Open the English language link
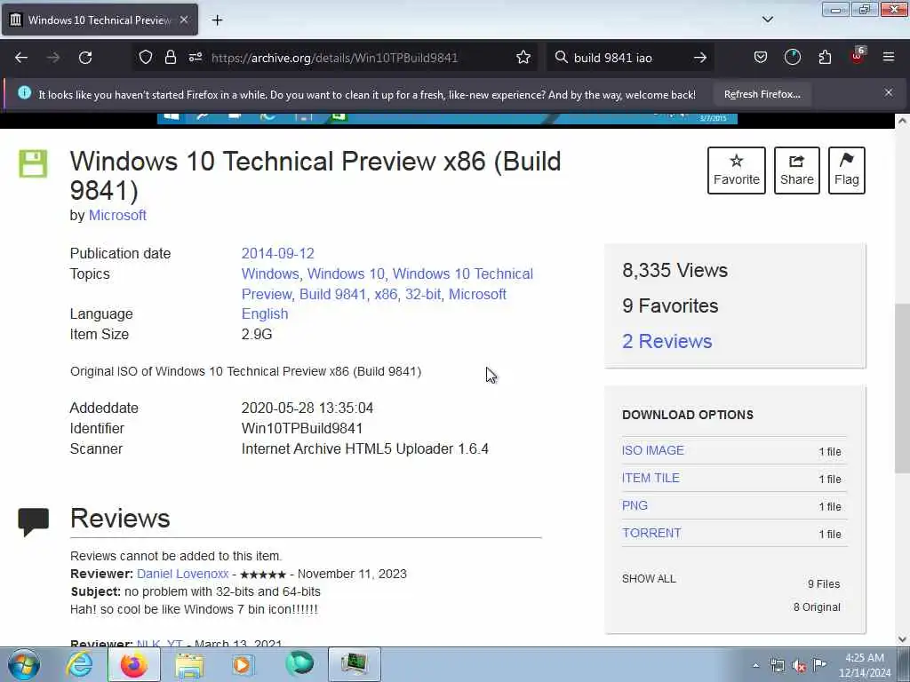The image size is (910, 682). [x=265, y=313]
